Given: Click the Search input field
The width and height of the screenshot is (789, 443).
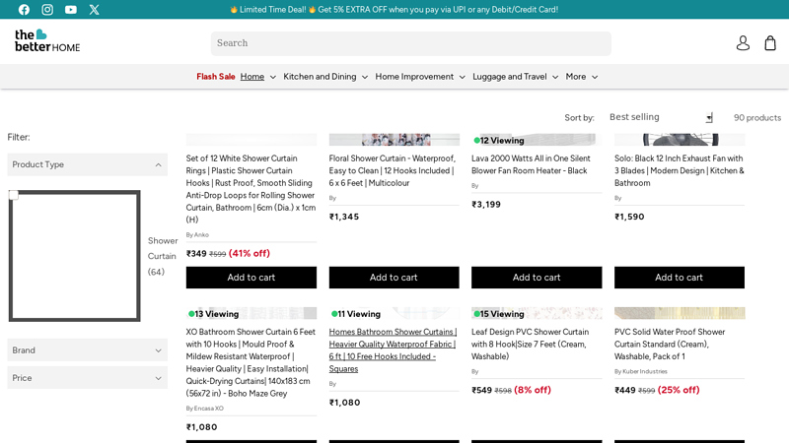Looking at the screenshot, I should [x=410, y=43].
